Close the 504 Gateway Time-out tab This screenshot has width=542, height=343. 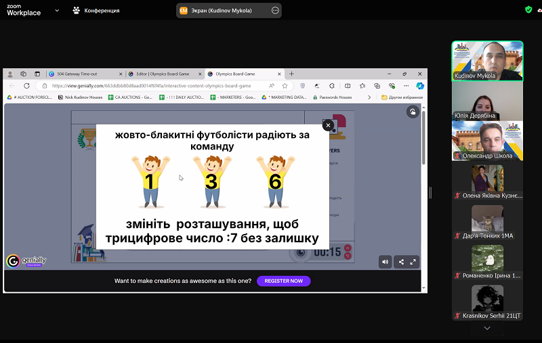pos(121,74)
